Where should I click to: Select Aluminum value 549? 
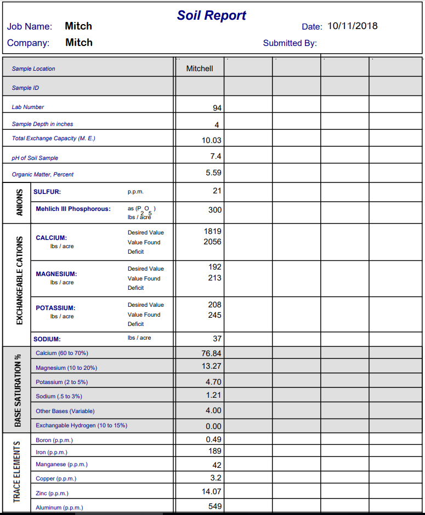pyautogui.click(x=214, y=506)
